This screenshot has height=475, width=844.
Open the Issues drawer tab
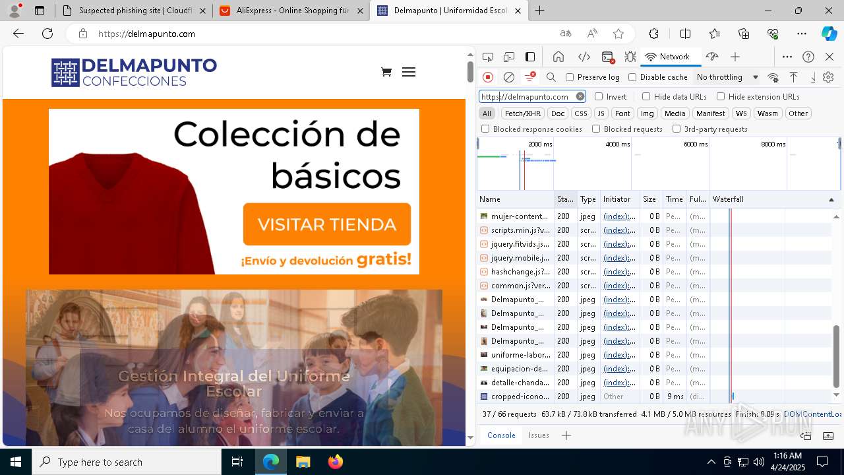pyautogui.click(x=539, y=435)
